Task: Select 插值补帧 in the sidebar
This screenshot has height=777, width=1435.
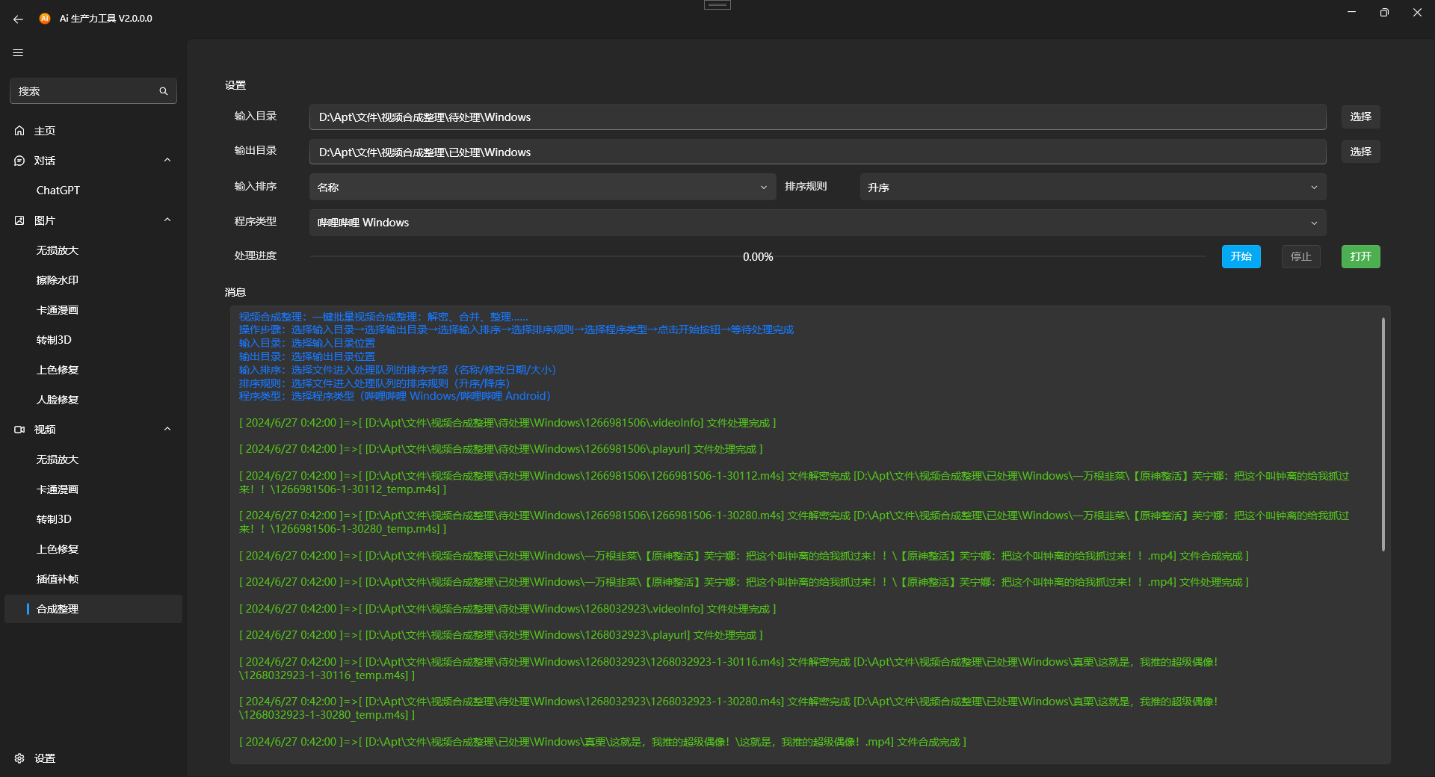Action: 93,579
